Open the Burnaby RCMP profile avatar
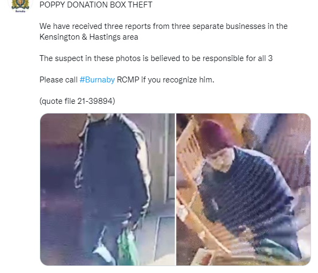The image size is (318, 273). [x=20, y=6]
